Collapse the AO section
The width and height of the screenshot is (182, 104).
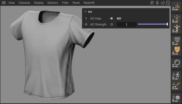(x=85, y=12)
